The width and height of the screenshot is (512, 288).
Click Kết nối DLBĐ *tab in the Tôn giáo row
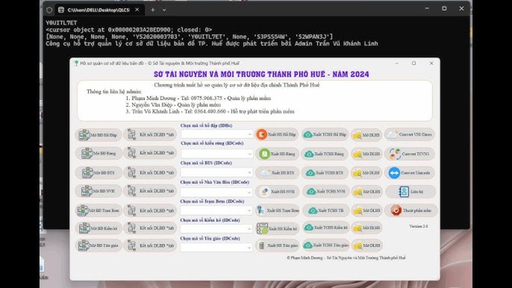(x=150, y=246)
